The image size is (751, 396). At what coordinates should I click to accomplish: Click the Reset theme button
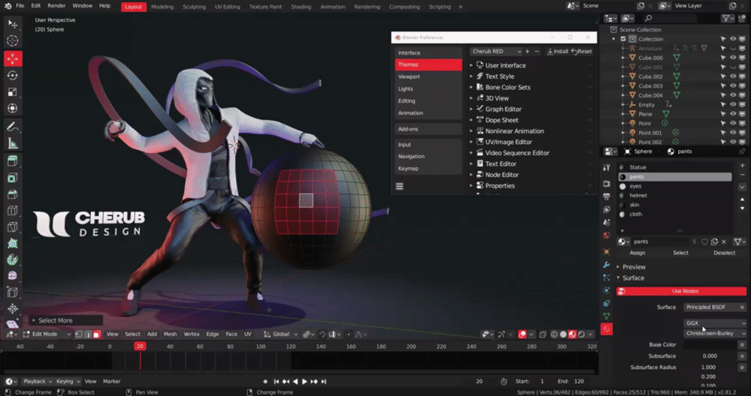click(581, 51)
